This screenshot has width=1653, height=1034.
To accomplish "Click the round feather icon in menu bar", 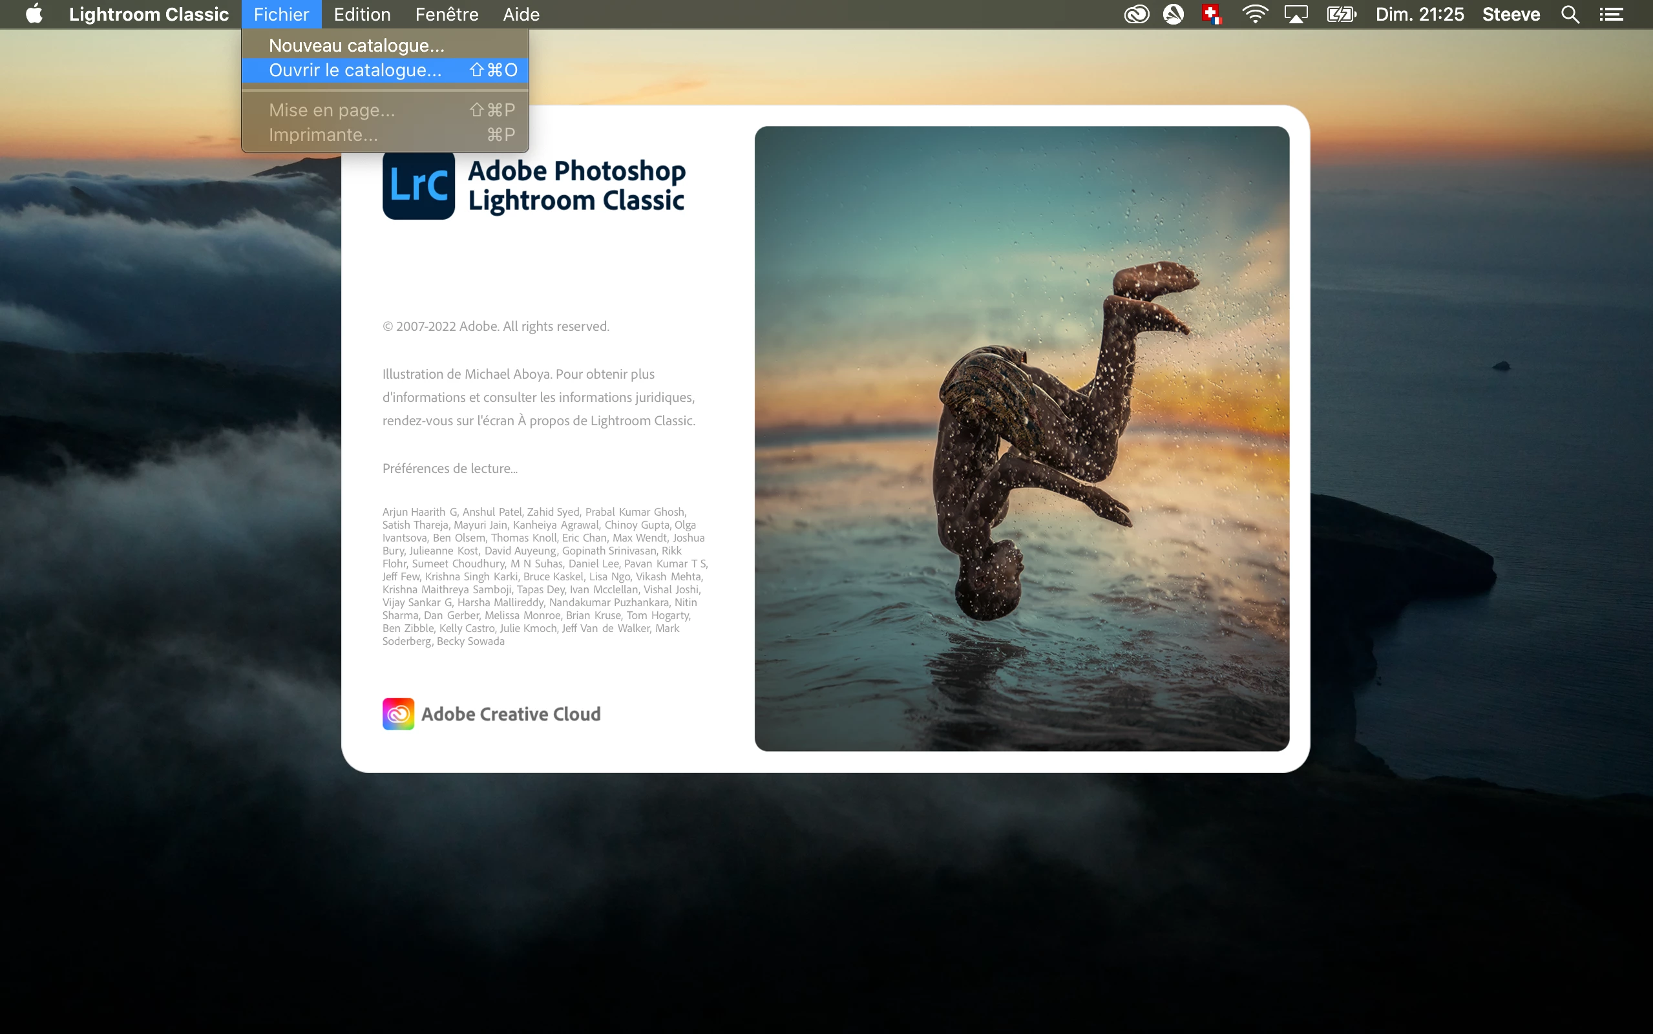I will pos(1173,14).
